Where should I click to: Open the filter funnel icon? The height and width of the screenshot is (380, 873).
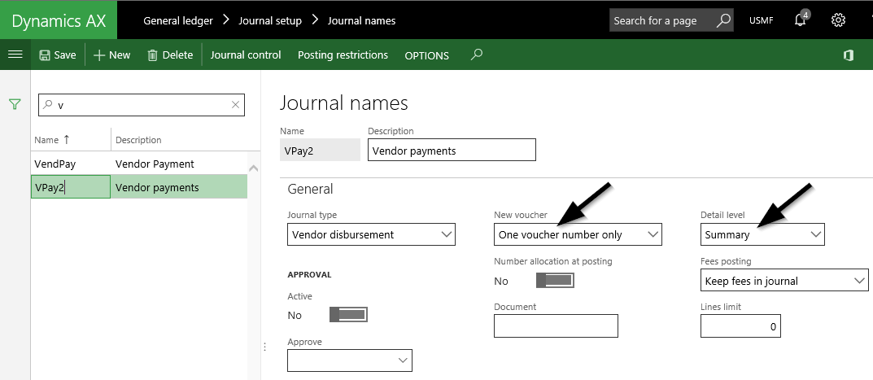tap(14, 104)
